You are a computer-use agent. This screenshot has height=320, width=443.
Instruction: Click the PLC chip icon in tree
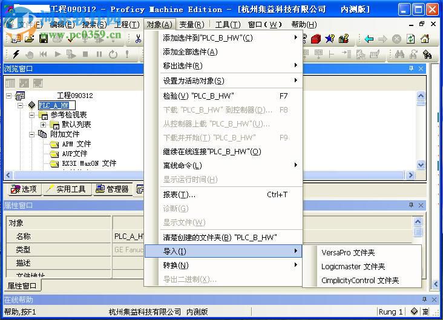point(31,105)
